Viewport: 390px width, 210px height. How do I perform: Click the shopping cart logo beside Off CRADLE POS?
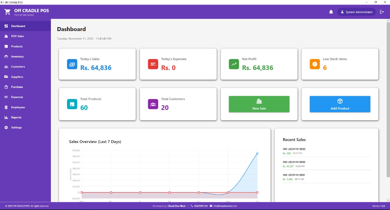[7, 12]
